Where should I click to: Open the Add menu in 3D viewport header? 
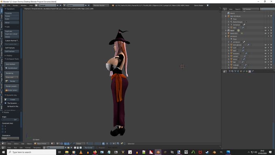coord(23,144)
